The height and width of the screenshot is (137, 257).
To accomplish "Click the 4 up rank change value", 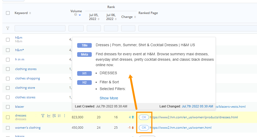I will pyautogui.click(x=131, y=117).
